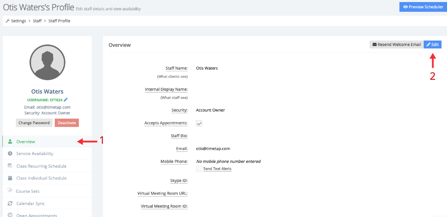Click the clock icon beside Service Availability
Viewport: 447px width, 217px height.
click(x=10, y=153)
